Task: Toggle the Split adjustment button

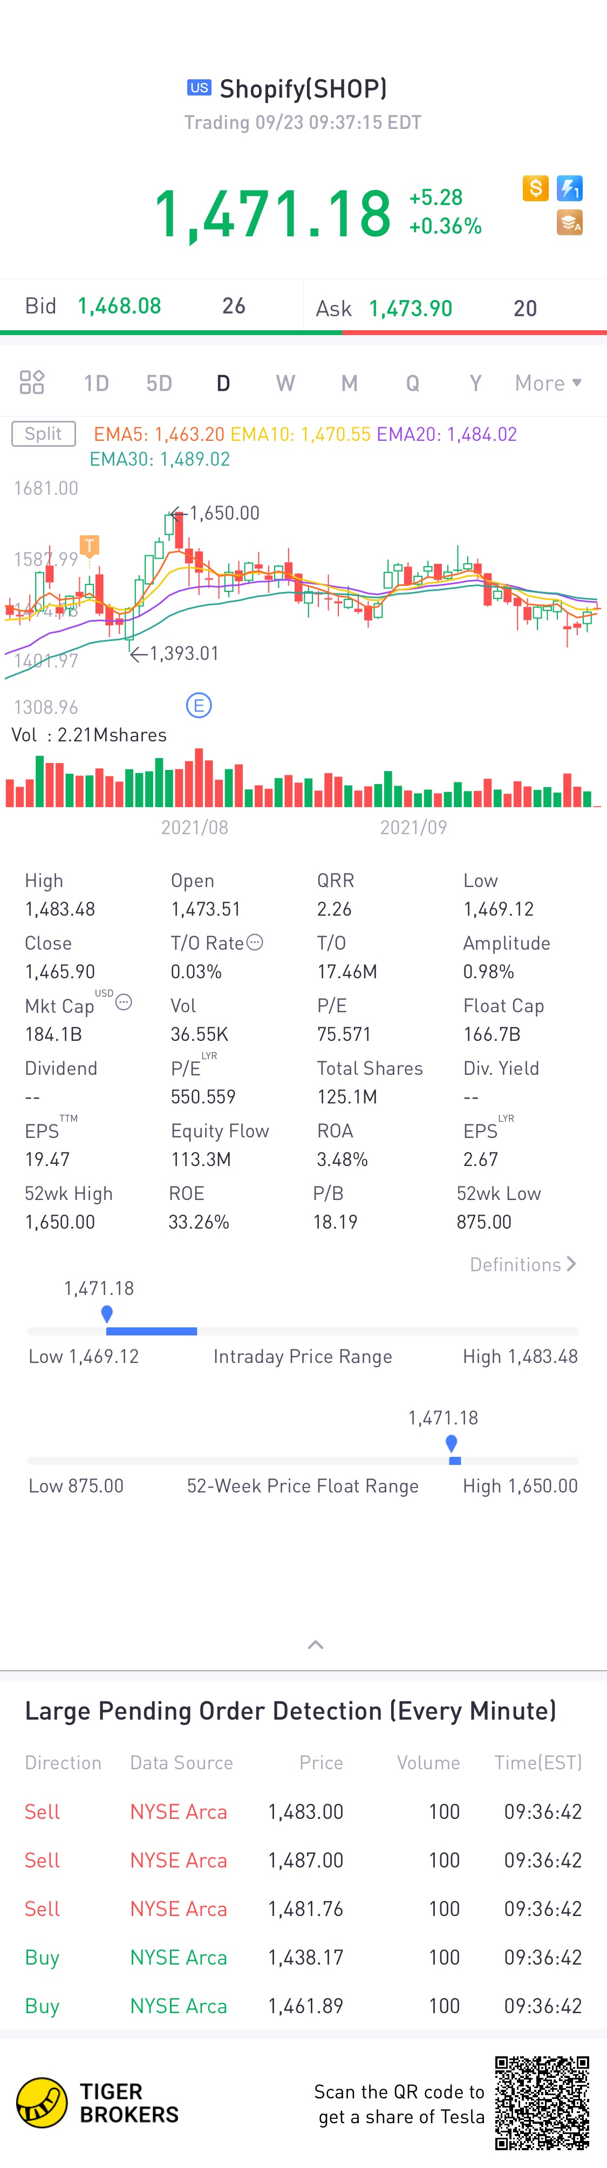Action: [44, 433]
